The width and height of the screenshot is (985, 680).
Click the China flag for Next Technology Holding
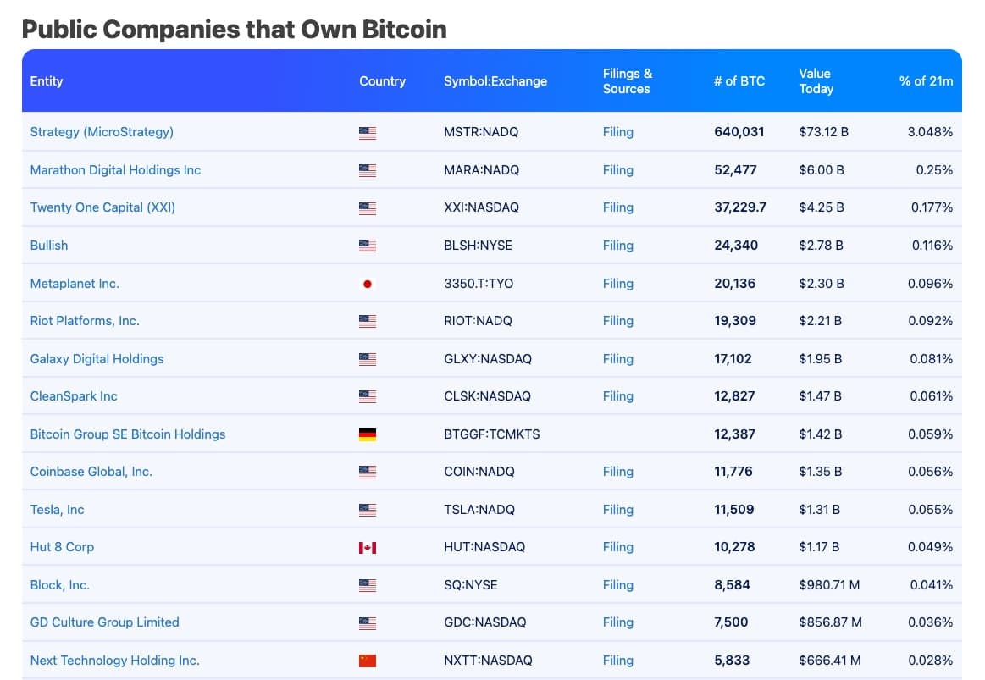tap(368, 661)
